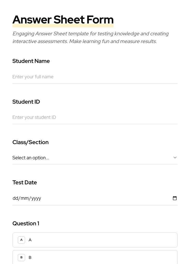Open the Class/Section selection menu

point(95,158)
